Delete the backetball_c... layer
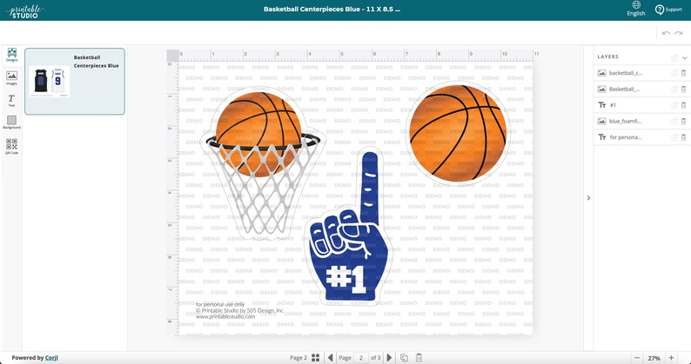The image size is (691, 364). [683, 73]
